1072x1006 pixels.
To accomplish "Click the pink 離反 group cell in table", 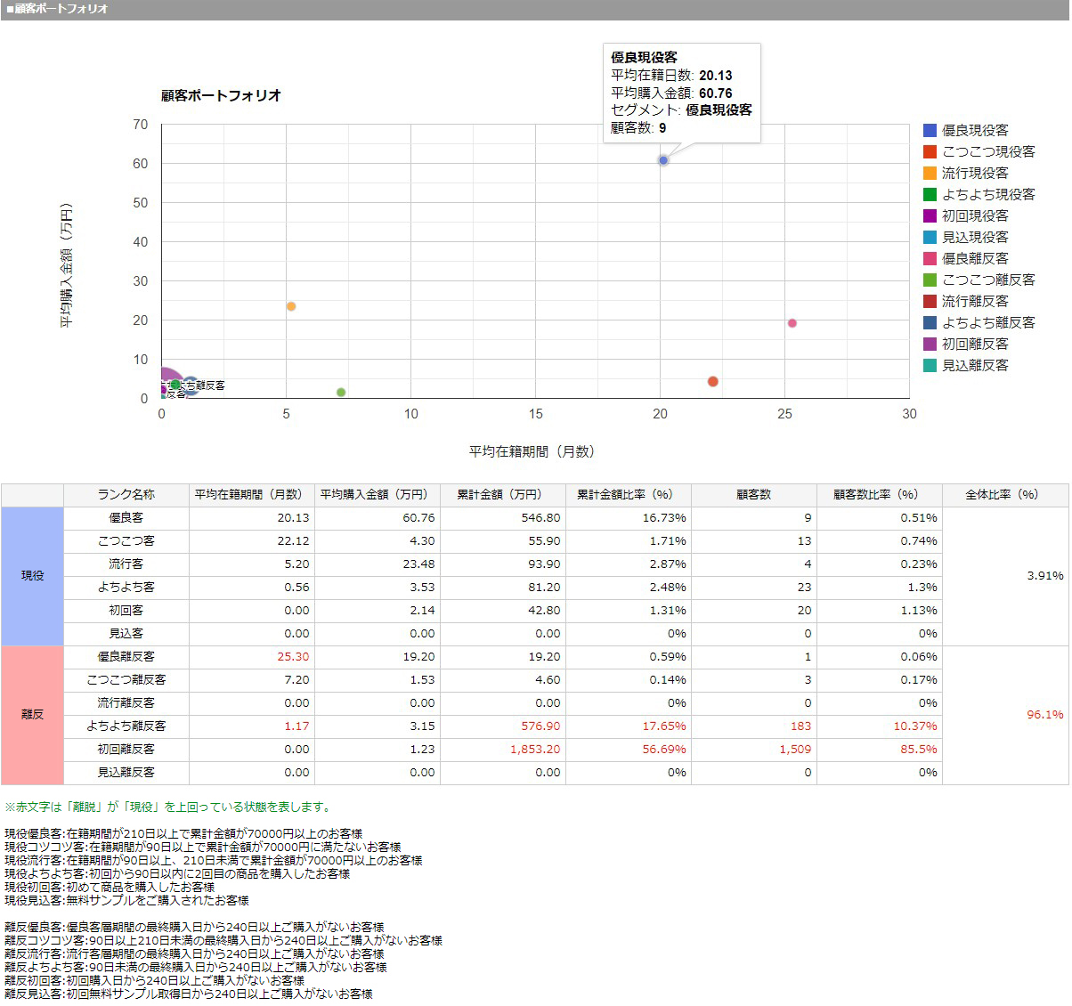I will point(32,715).
